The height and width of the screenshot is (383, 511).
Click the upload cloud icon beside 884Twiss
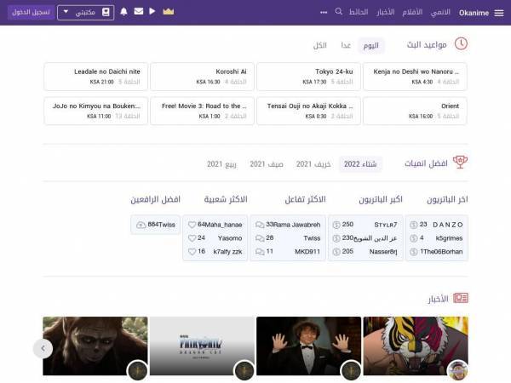[141, 225]
